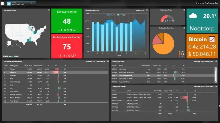Screen dimensions: 220x123
Task: Expand the Omzetvergelijking chart to fullscreen
Action: coord(147,10)
